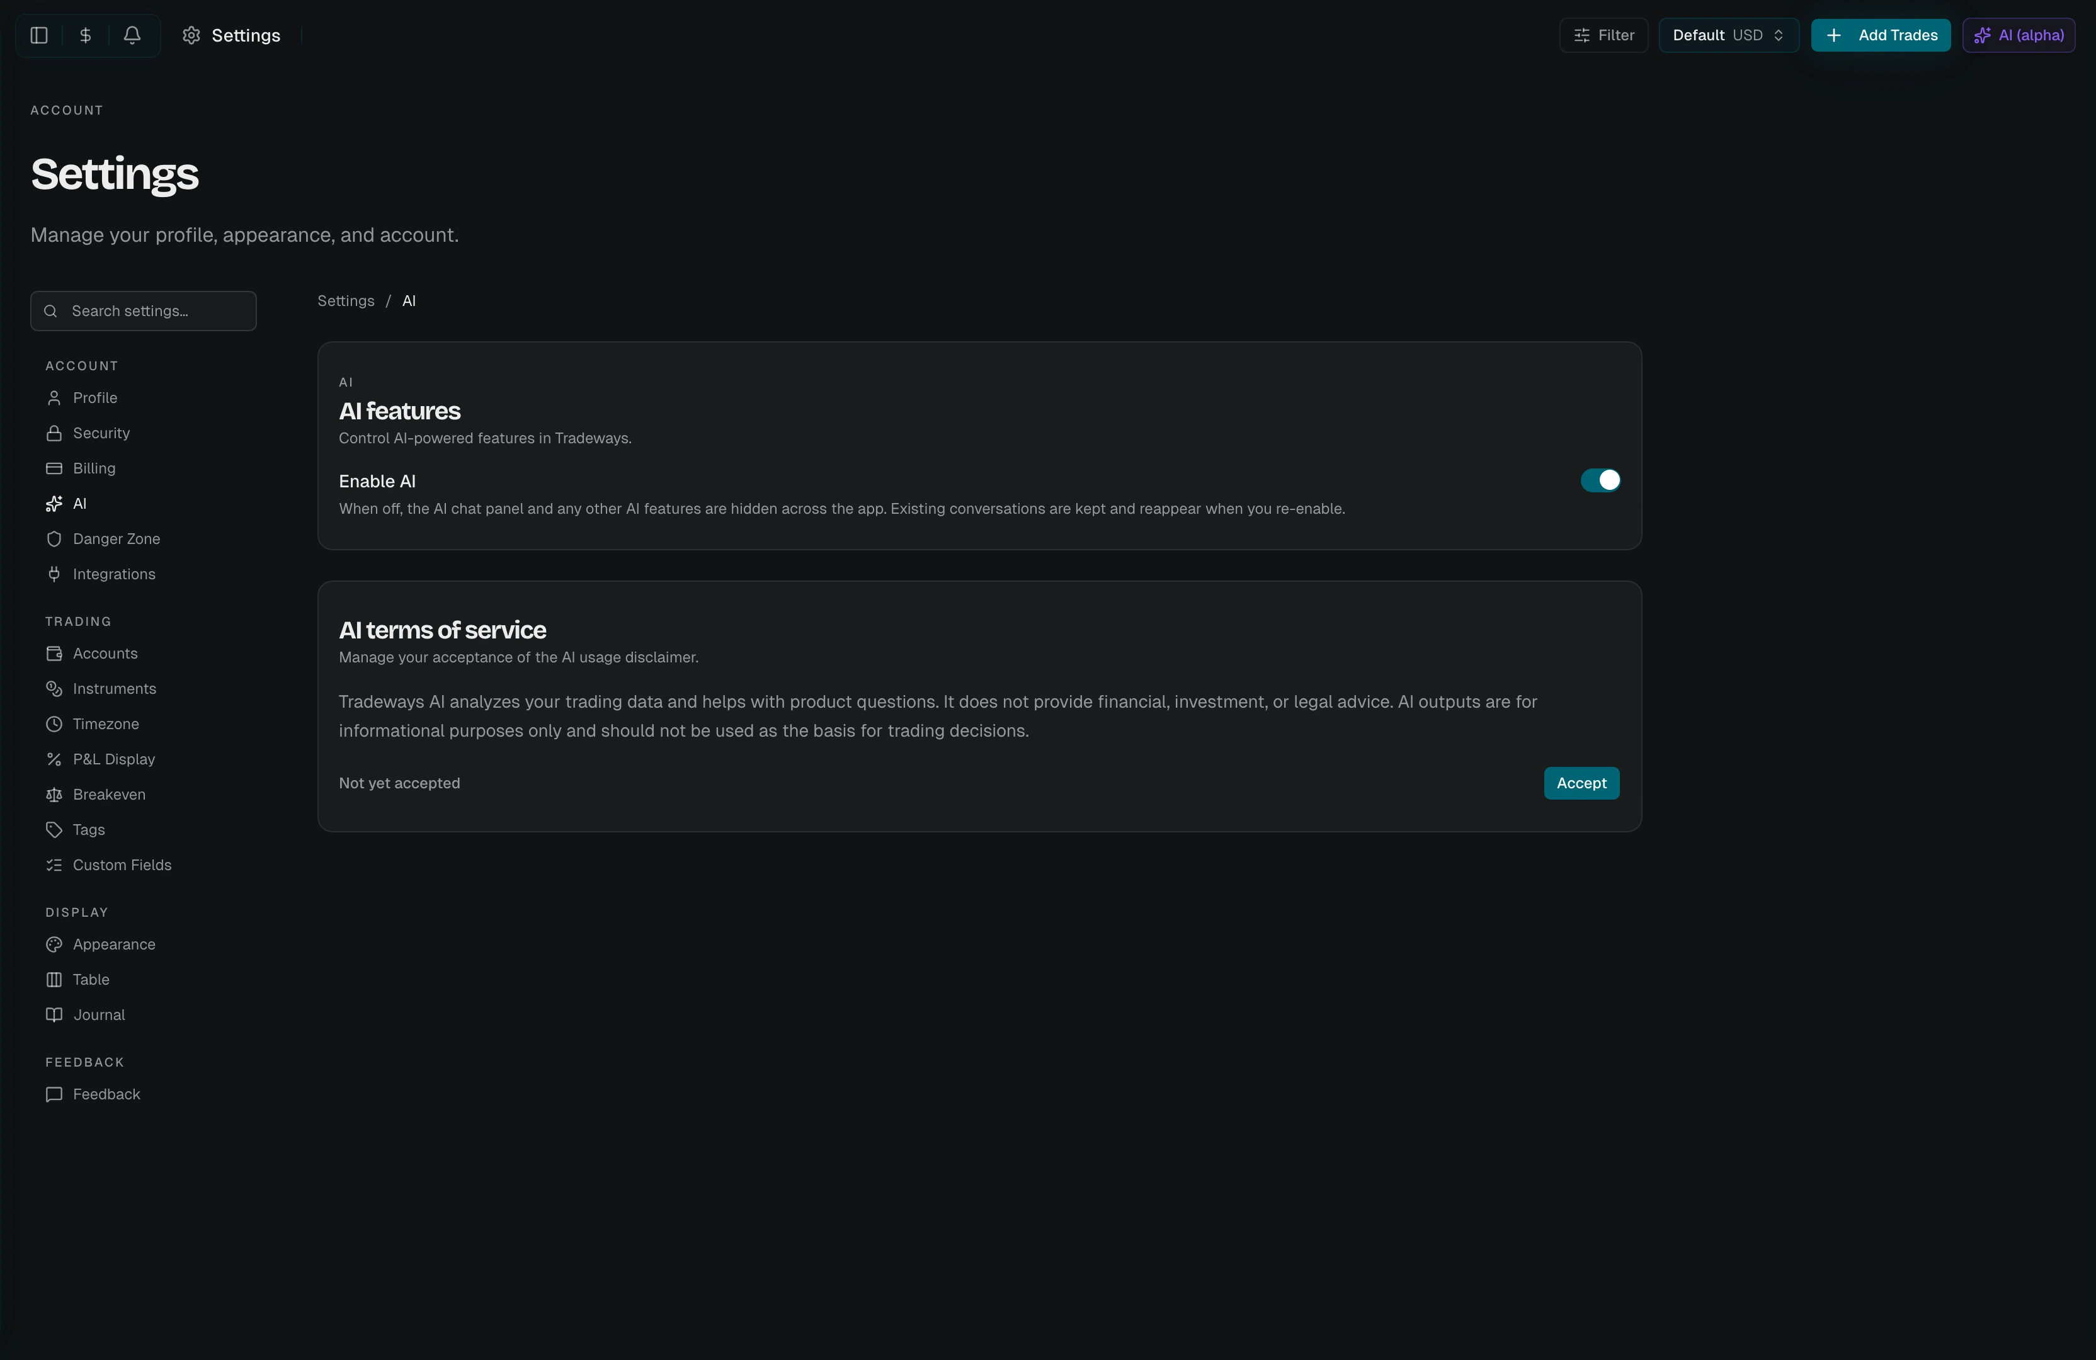Click the Breakeven scale icon
This screenshot has height=1360, width=2096.
pos(54,794)
